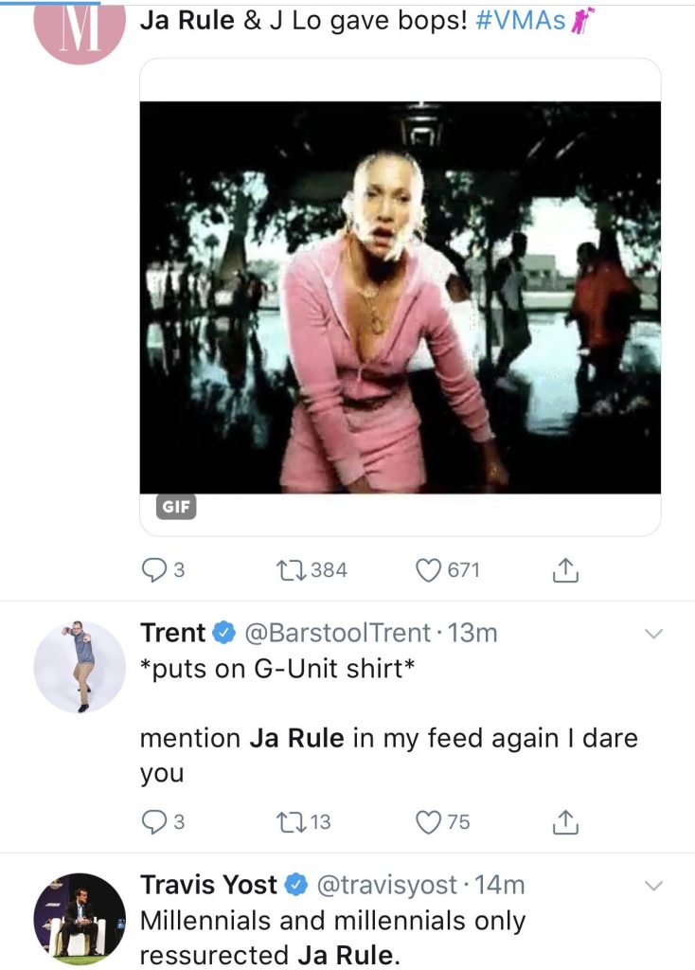Reply to the Ja Rule & J Lo tweet
The image size is (695, 970).
pos(163,570)
